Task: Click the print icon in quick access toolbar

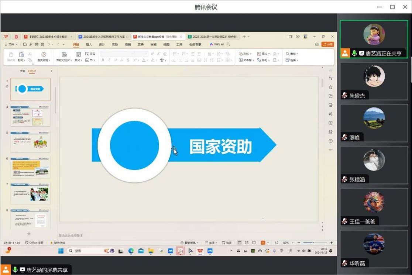Action: click(37, 44)
